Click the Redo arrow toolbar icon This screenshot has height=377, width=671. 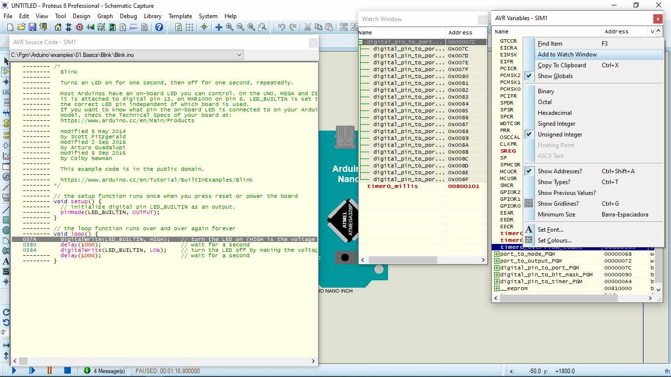[x=293, y=27]
